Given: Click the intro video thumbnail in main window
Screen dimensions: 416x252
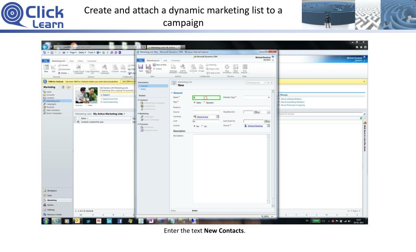Looking at the screenshot, I should click(87, 95).
